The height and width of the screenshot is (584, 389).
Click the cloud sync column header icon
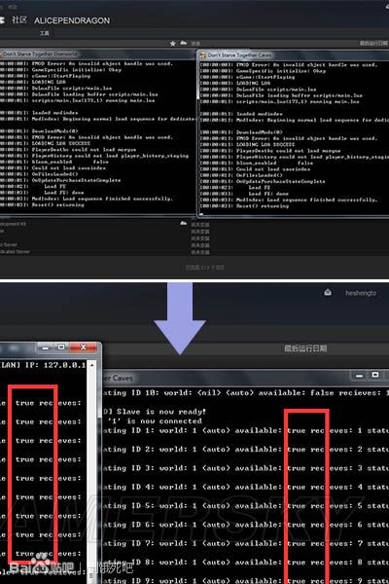pos(184,43)
